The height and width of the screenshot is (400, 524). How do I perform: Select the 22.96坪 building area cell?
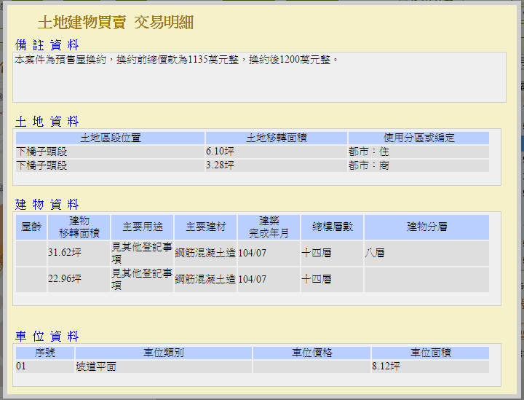click(x=79, y=279)
